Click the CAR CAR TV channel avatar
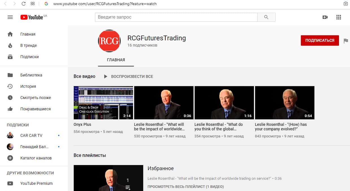Screen dimensions: 350x191 [10, 135]
